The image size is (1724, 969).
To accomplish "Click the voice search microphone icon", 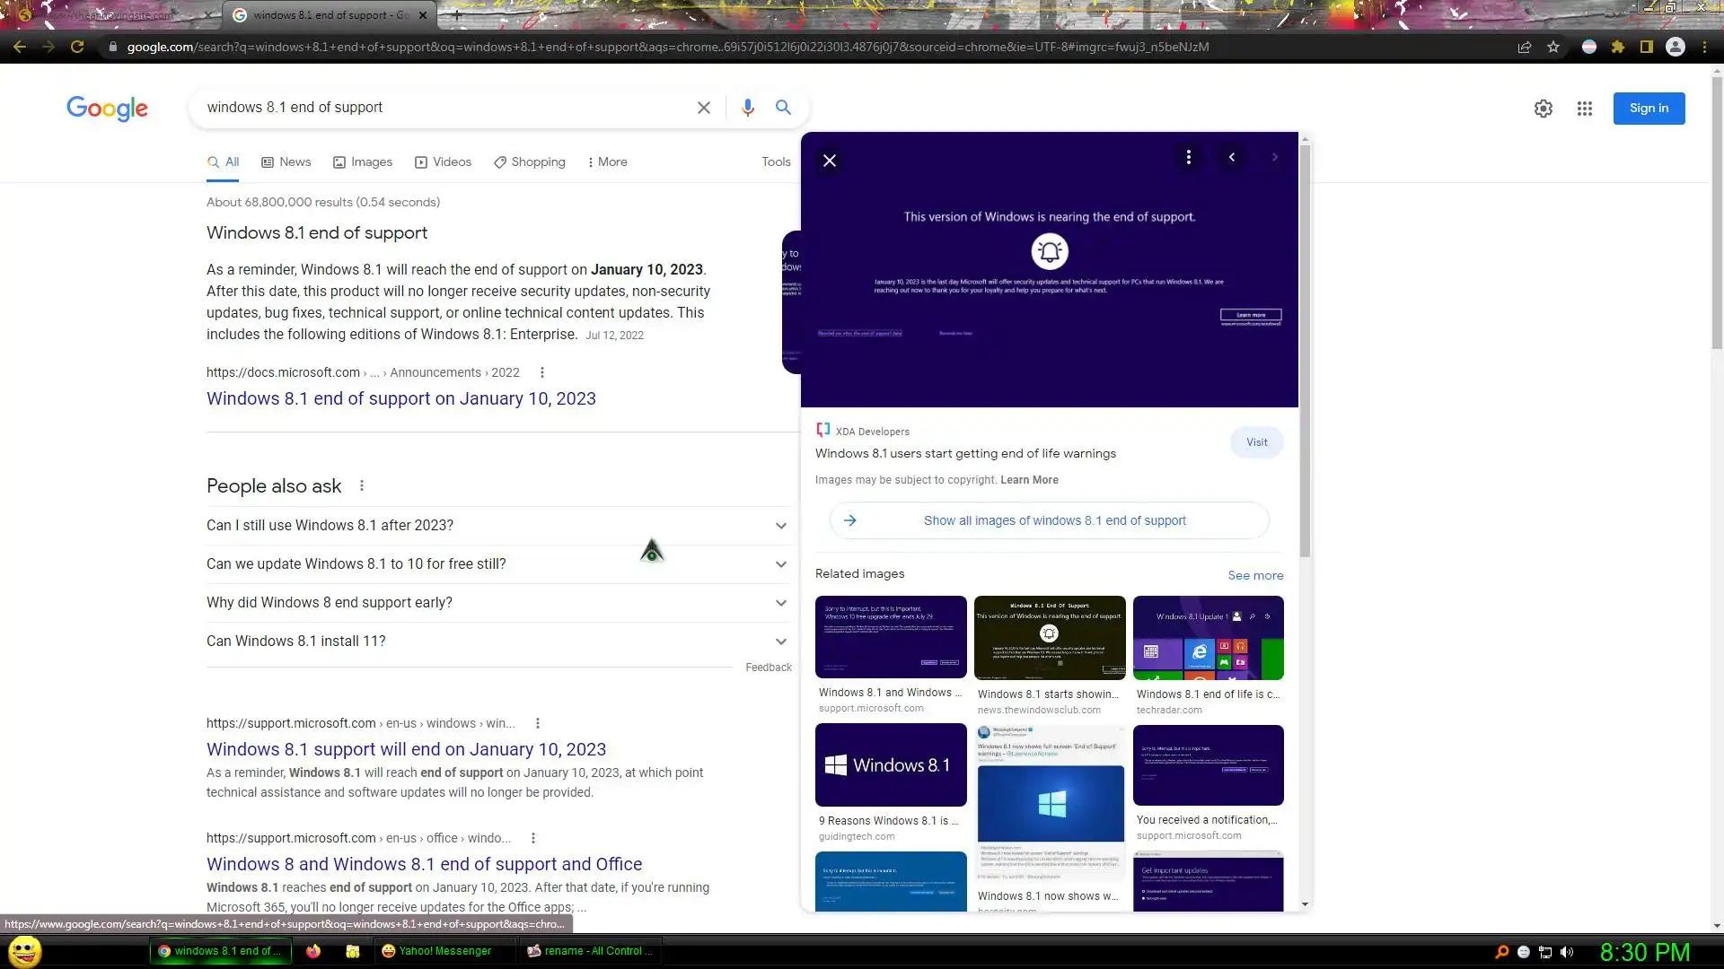I will [747, 108].
